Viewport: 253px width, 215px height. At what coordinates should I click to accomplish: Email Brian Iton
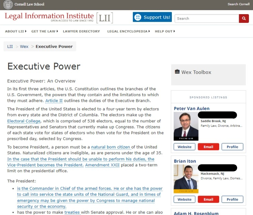208,199
